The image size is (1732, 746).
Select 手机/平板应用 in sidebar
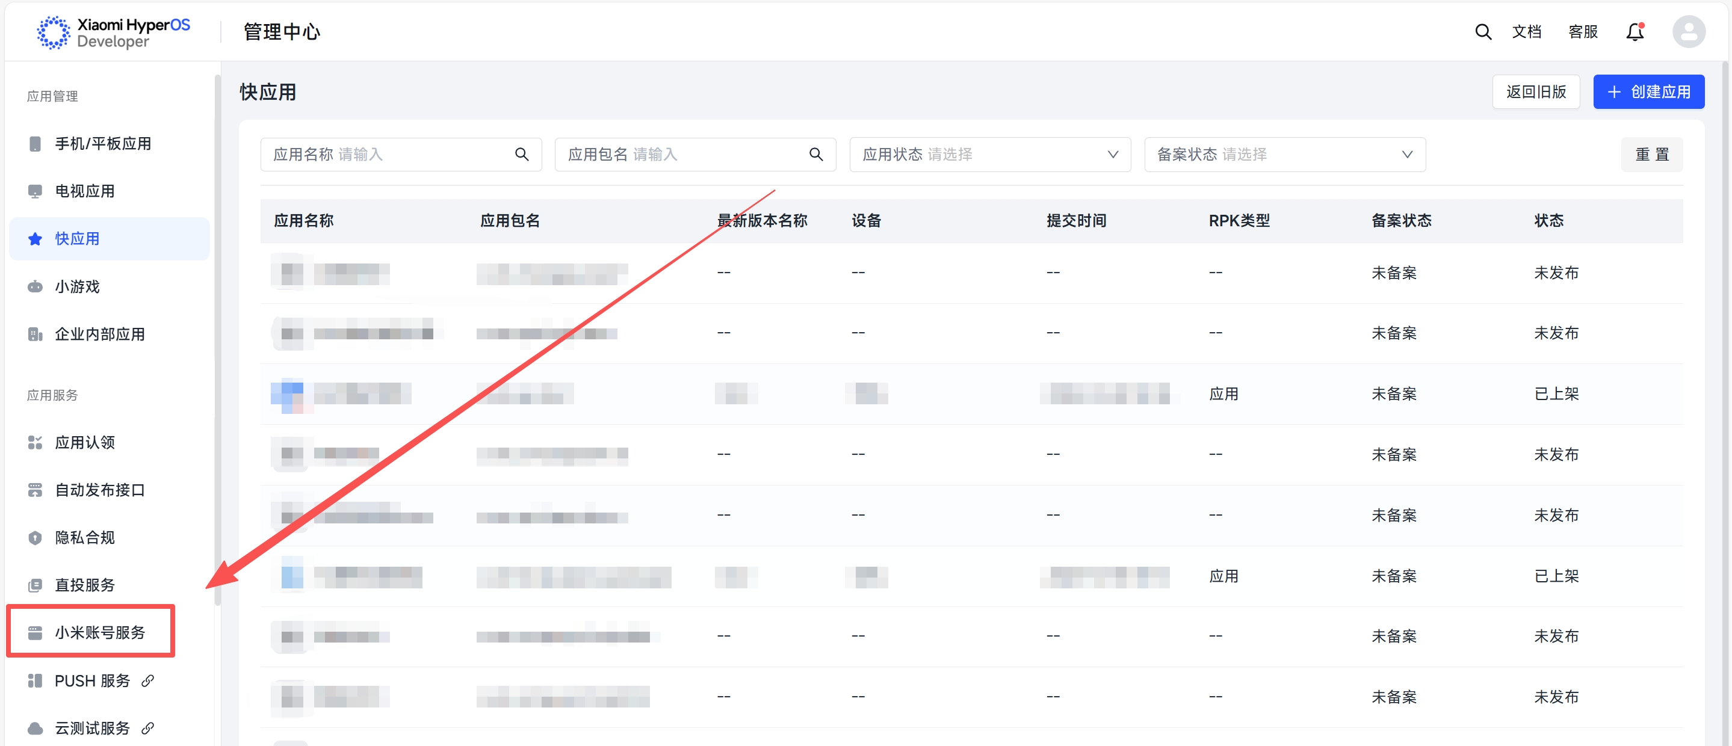[x=102, y=144]
